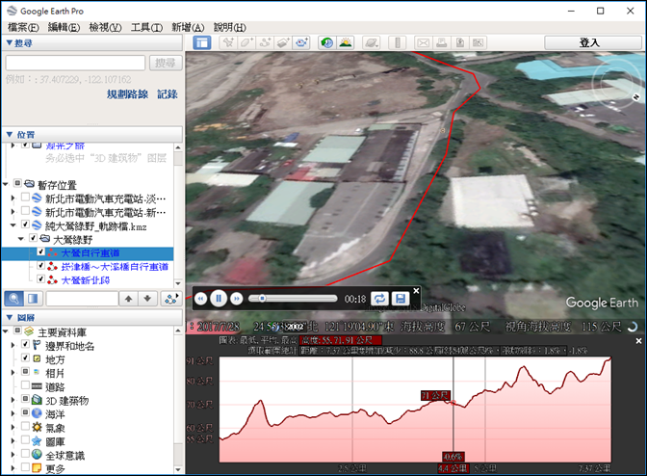The image size is (647, 476).
Task: Click the Email toolbar icon
Action: (x=424, y=42)
